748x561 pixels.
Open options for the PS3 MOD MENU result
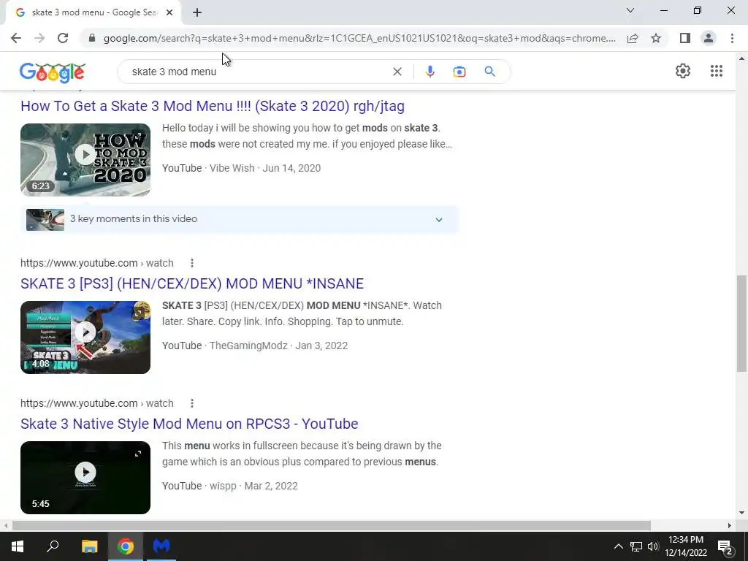tap(192, 263)
